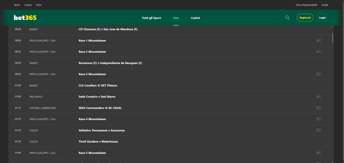Select Extra in the top menu

click(x=39, y=5)
